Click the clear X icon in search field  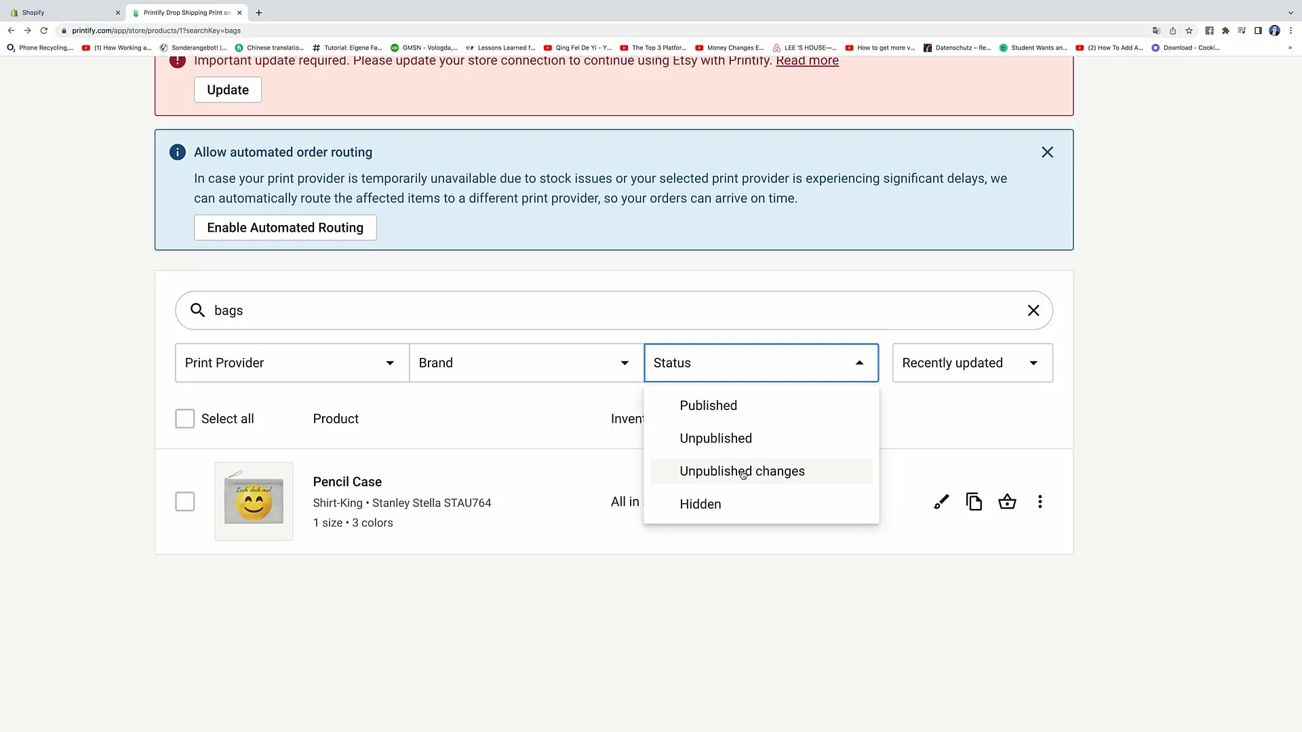(x=1033, y=310)
